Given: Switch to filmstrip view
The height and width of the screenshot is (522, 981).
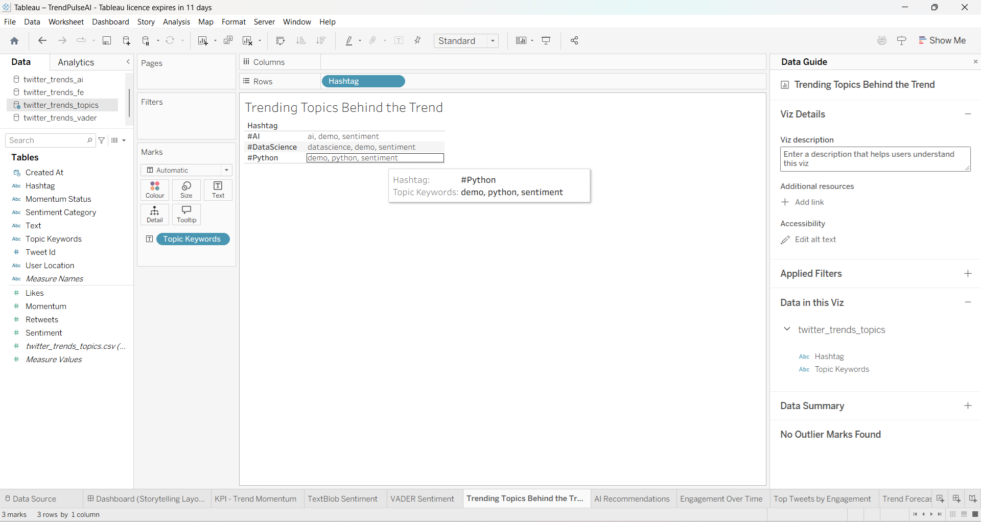Looking at the screenshot, I should tap(964, 514).
